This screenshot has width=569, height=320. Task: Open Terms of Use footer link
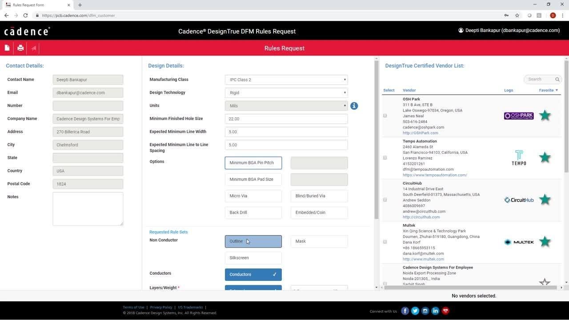(x=133, y=307)
